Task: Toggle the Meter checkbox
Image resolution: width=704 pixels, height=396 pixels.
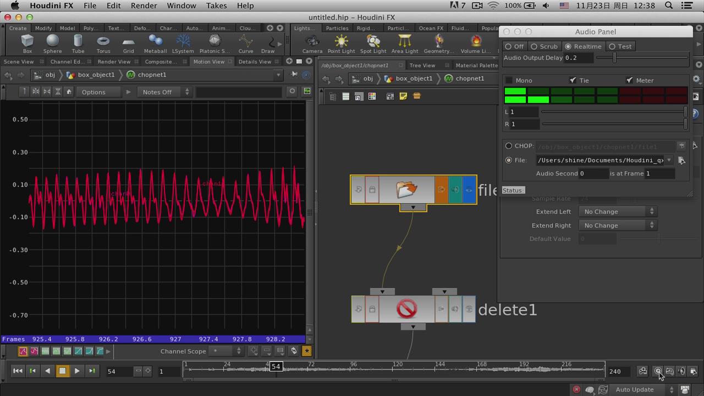Action: click(x=630, y=80)
